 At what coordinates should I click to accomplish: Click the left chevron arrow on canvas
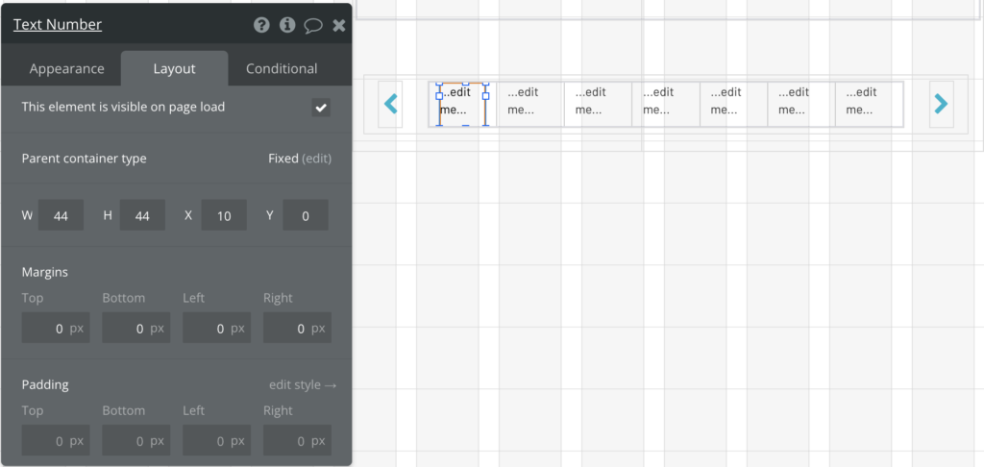390,104
